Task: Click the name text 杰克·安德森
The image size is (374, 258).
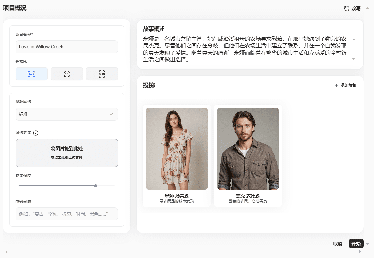Action: coord(248,196)
